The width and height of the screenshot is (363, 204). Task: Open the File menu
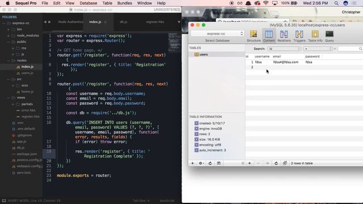[45, 3]
